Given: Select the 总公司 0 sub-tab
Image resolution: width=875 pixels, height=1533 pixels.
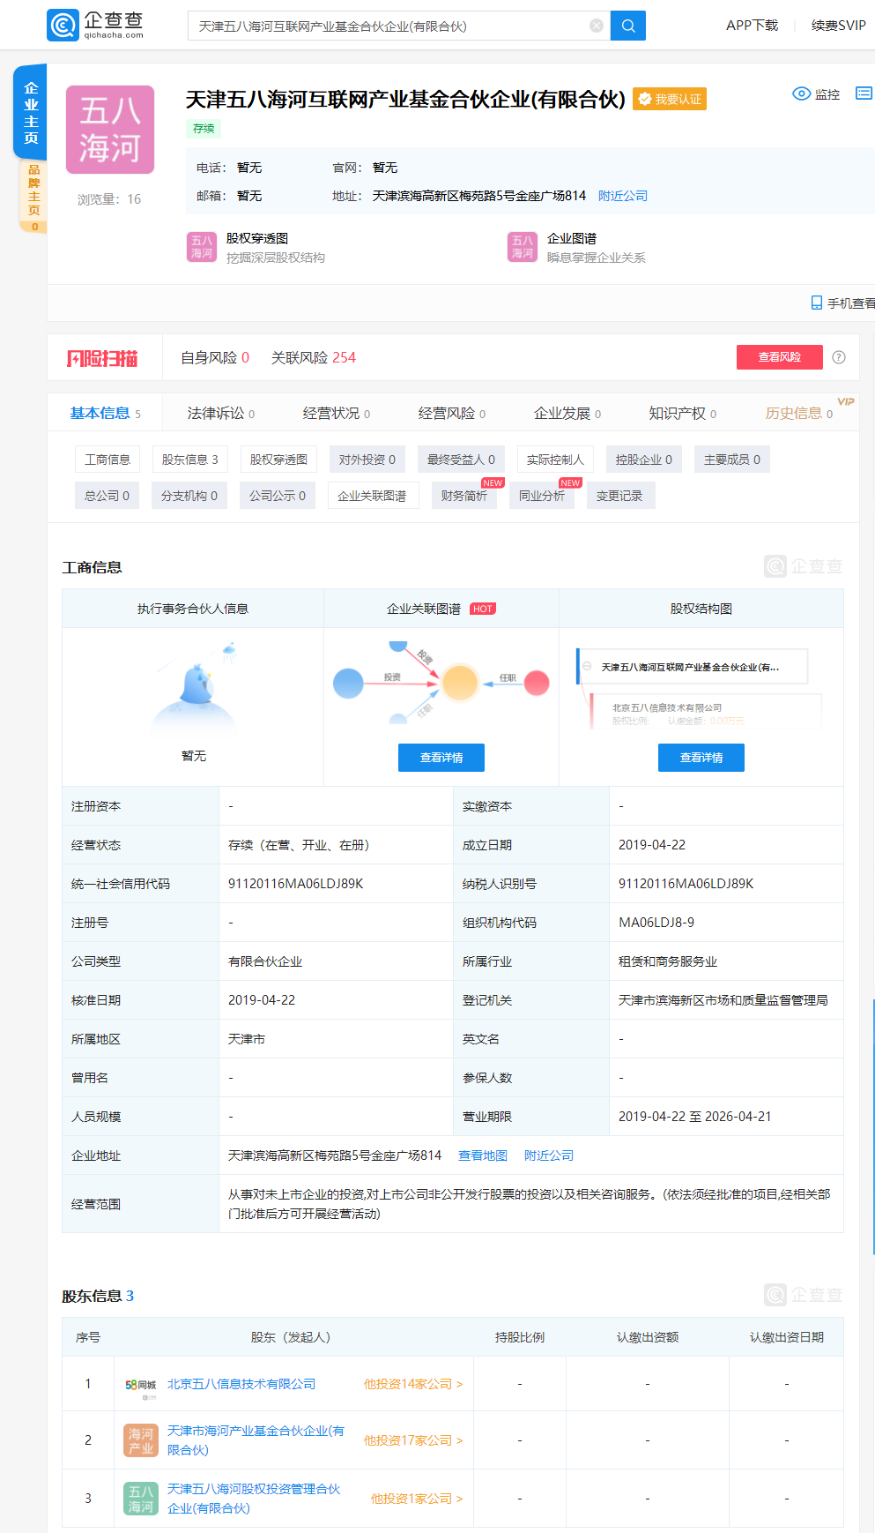Looking at the screenshot, I should (x=108, y=496).
